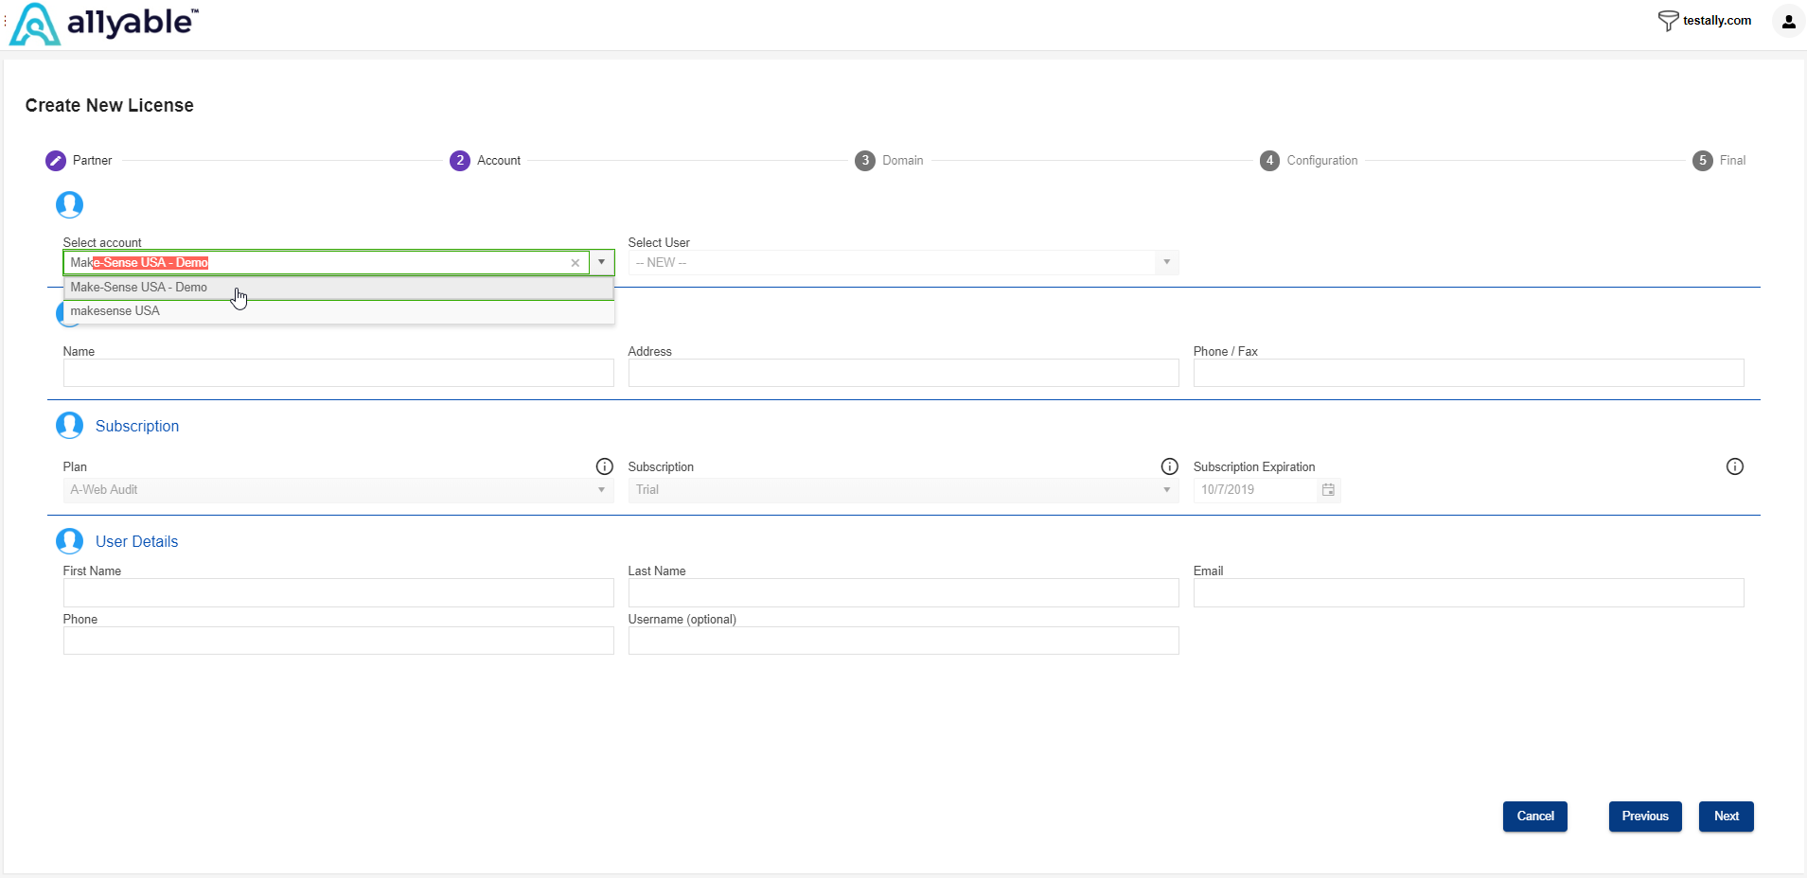The width and height of the screenshot is (1807, 878).
Task: Open the Select User dropdown
Action: [x=1166, y=262]
